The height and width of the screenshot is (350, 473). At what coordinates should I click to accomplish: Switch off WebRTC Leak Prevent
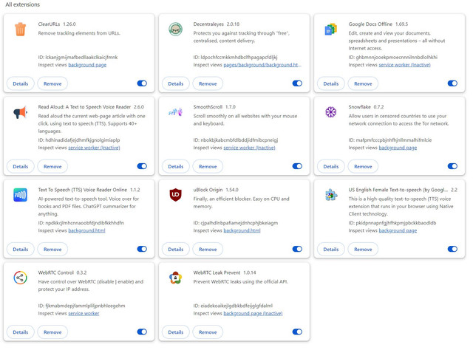tap(297, 332)
